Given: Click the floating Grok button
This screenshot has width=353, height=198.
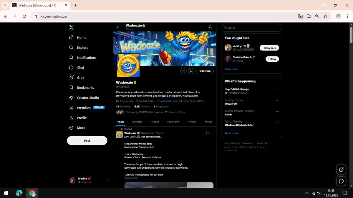Looking at the screenshot, I should pyautogui.click(x=341, y=170).
